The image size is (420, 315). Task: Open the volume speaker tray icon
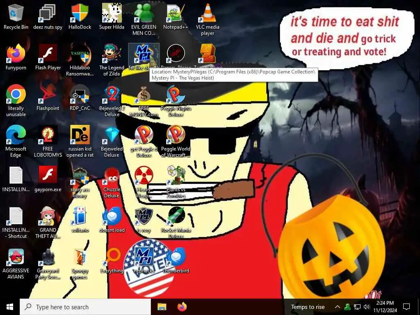[x=367, y=307]
